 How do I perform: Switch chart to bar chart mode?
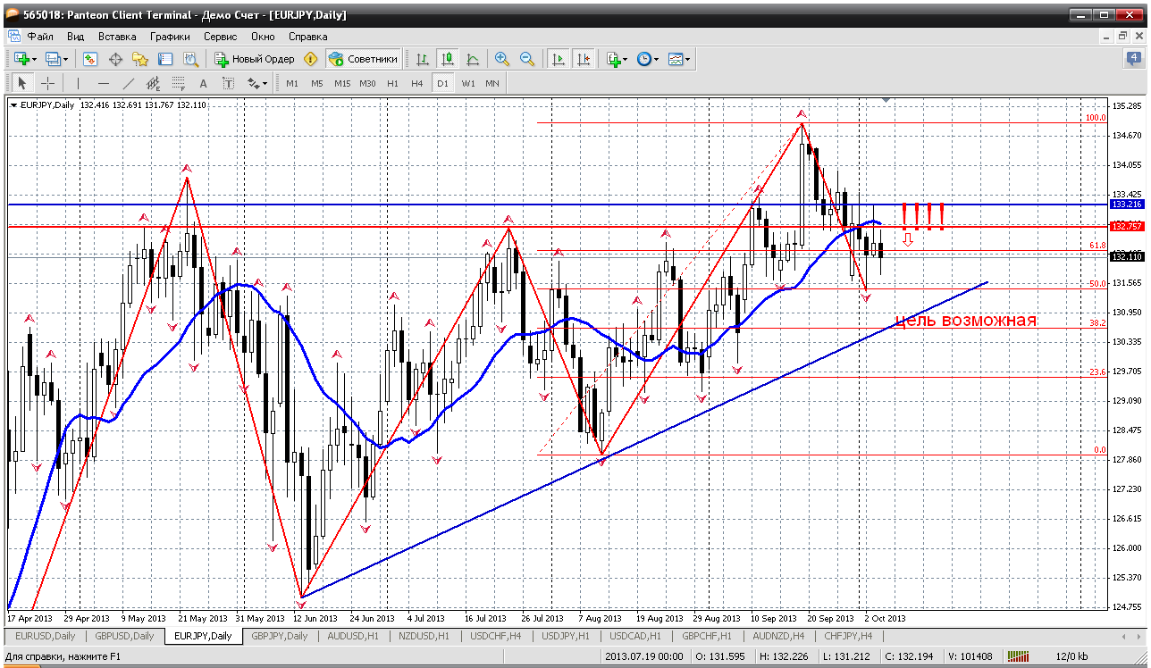tap(423, 59)
